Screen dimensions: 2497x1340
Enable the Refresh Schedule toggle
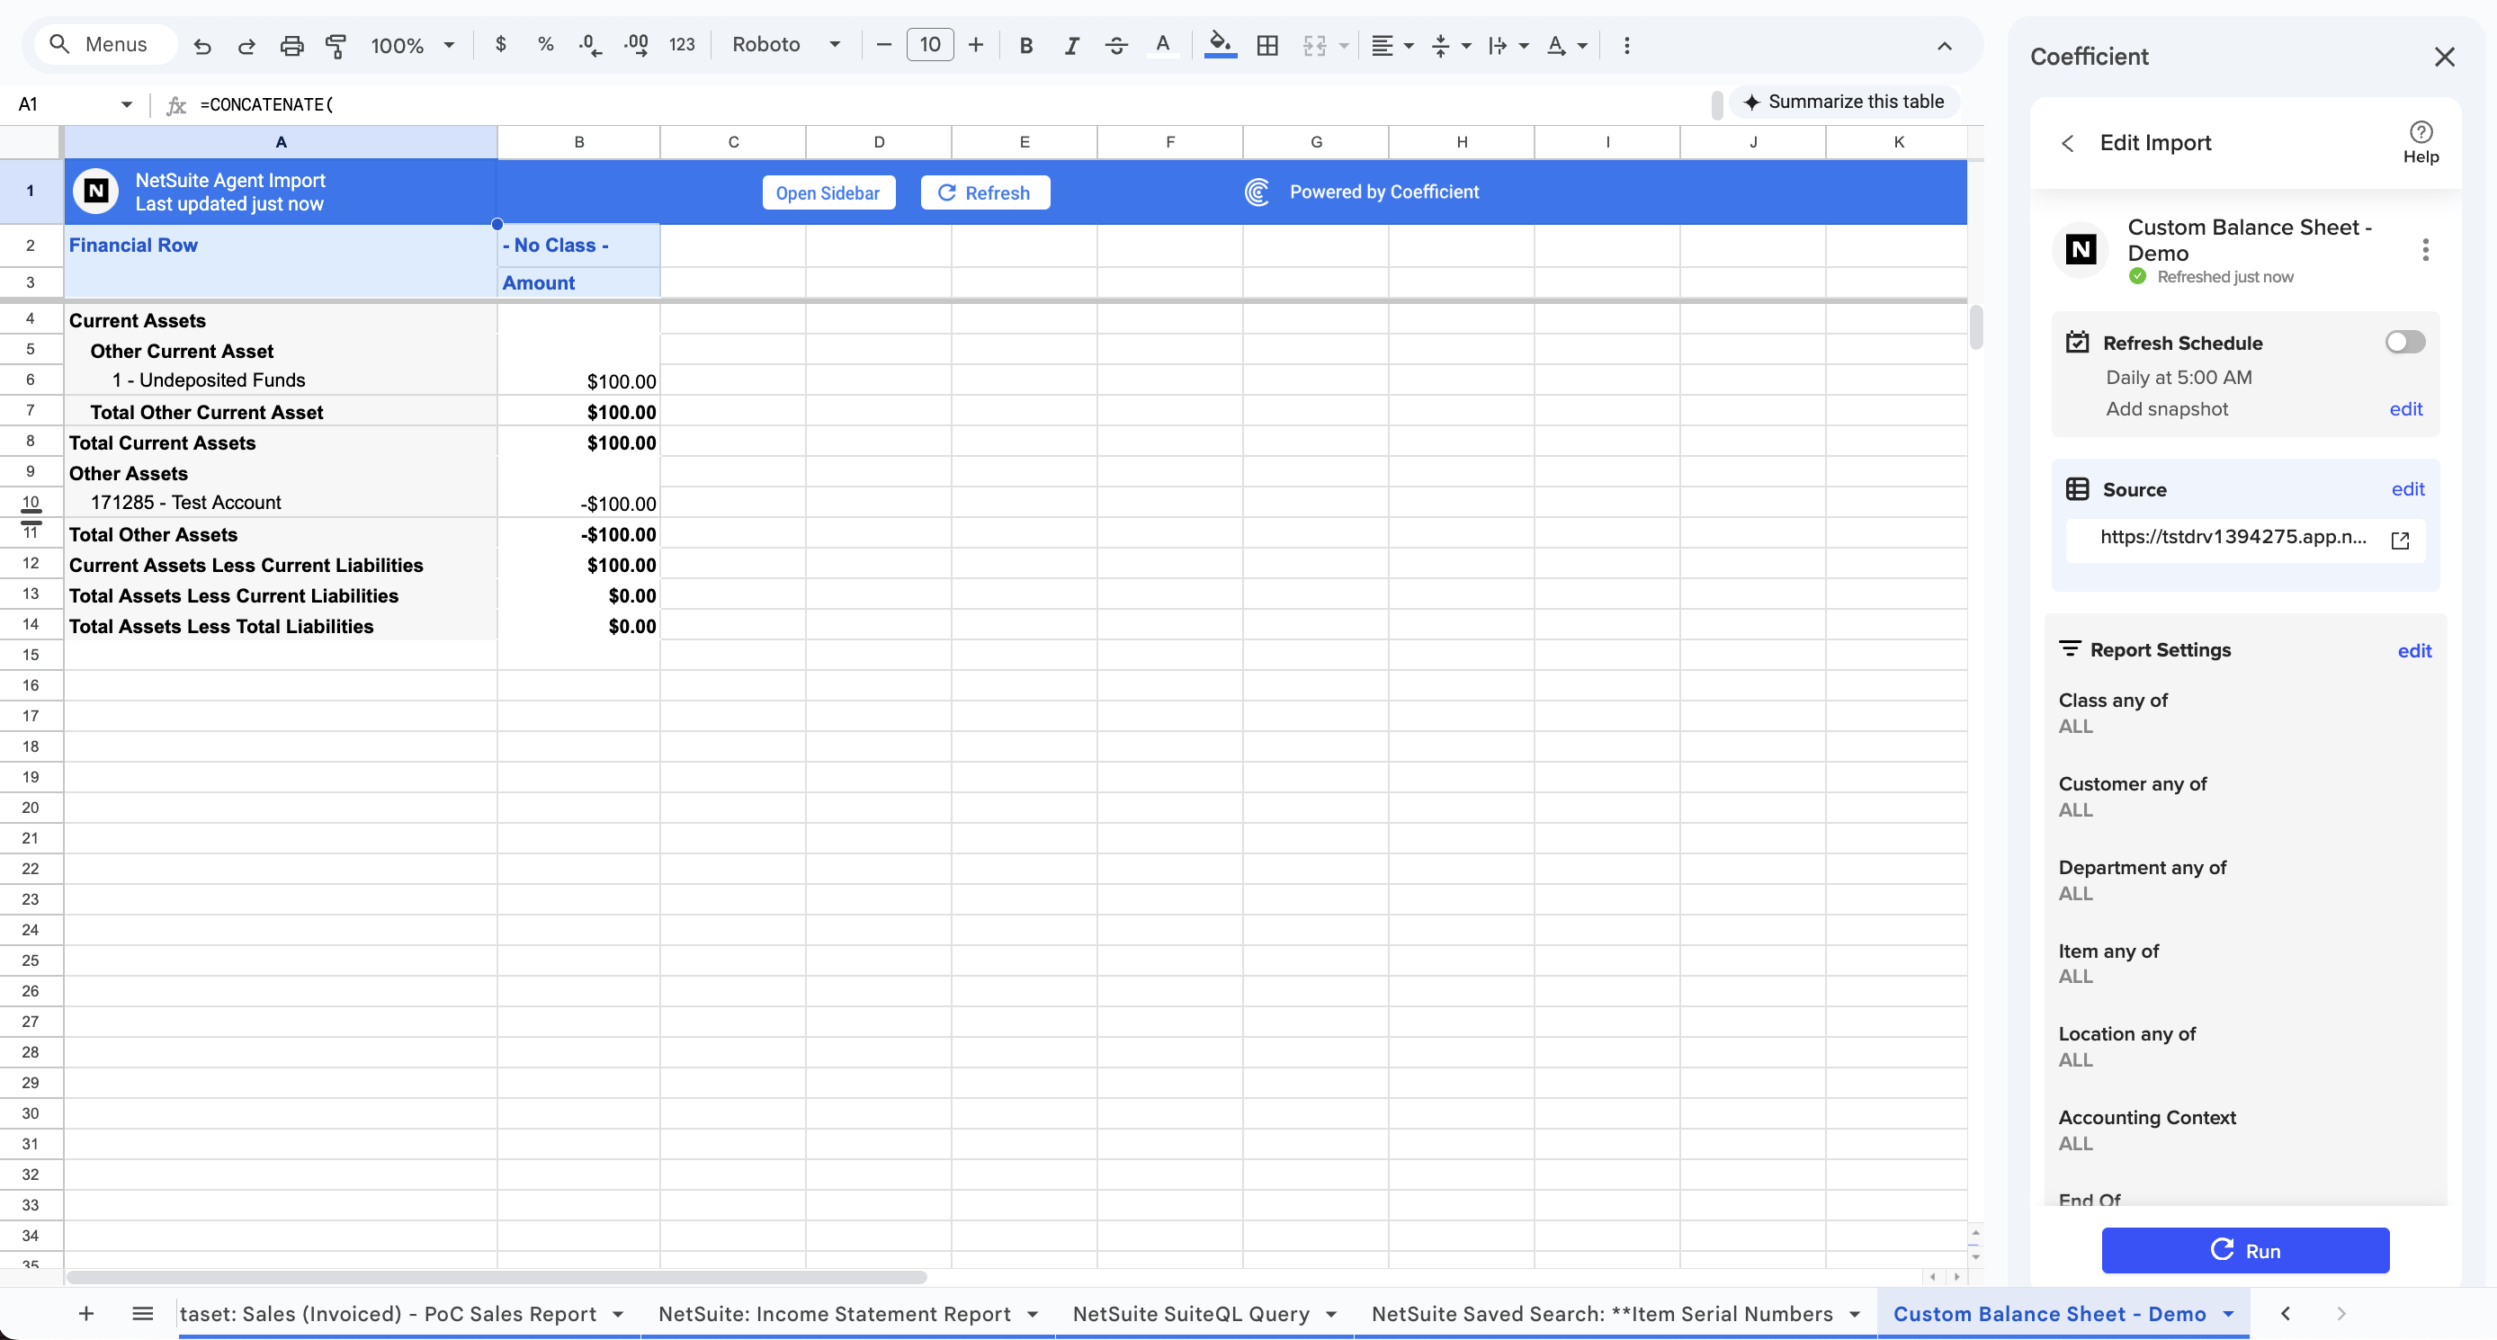click(x=2404, y=341)
